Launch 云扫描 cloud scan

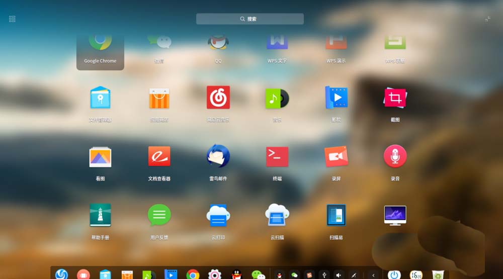[x=277, y=216]
